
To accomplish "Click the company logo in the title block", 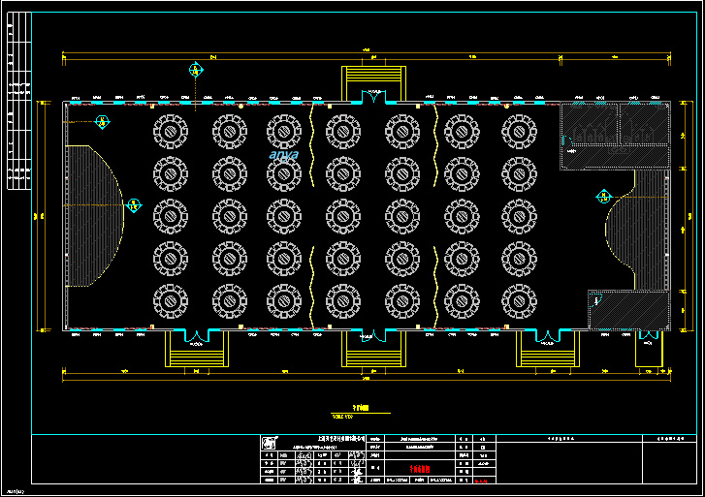I will coord(269,443).
